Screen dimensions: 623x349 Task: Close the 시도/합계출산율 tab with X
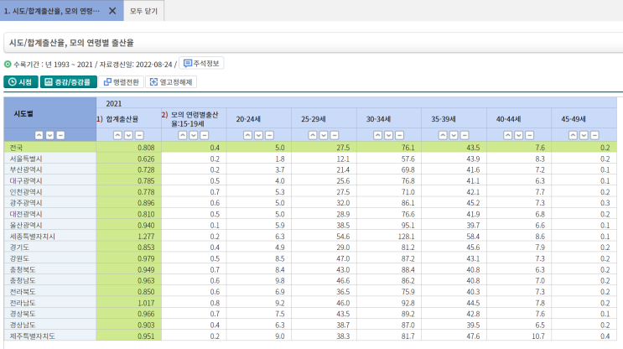[112, 12]
